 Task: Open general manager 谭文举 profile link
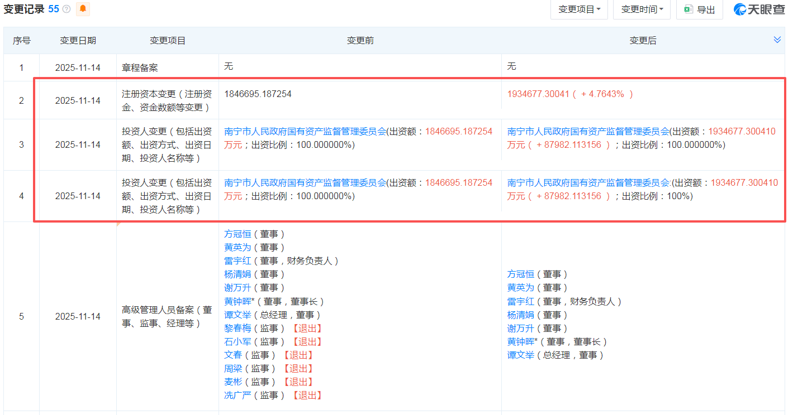tap(521, 355)
